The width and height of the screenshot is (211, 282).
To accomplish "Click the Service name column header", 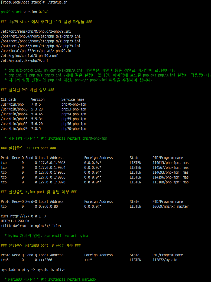I will (73, 99).
